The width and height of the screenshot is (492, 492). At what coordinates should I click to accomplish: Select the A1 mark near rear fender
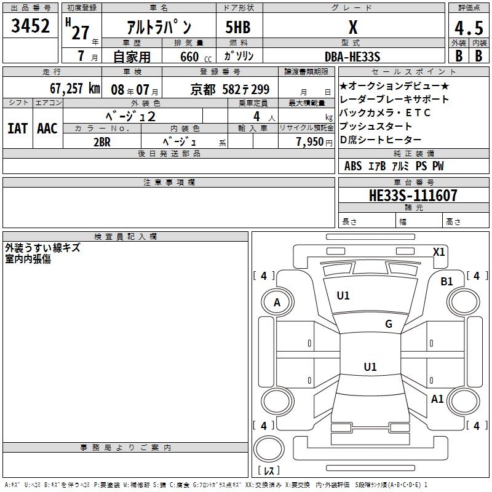point(437,399)
